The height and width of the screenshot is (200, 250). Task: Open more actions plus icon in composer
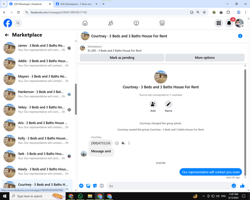(x=81, y=185)
